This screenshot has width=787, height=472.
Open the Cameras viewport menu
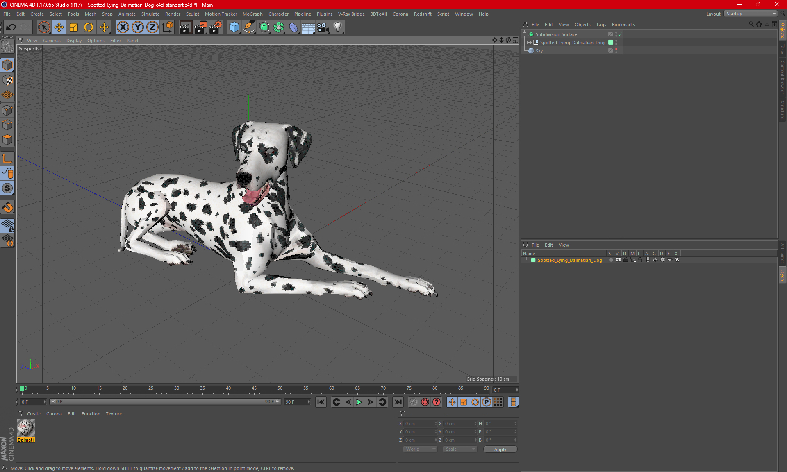tap(52, 41)
